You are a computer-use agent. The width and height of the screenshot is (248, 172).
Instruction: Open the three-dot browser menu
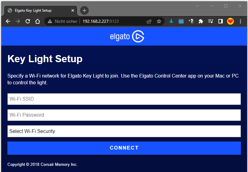240,21
